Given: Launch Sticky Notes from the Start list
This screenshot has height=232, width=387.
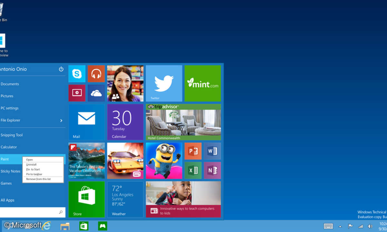Looking at the screenshot, I should [11, 171].
